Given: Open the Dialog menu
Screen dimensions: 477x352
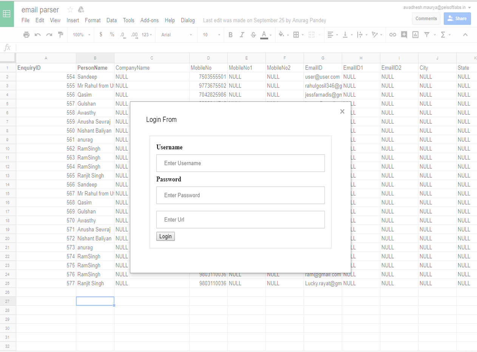Looking at the screenshot, I should [188, 20].
